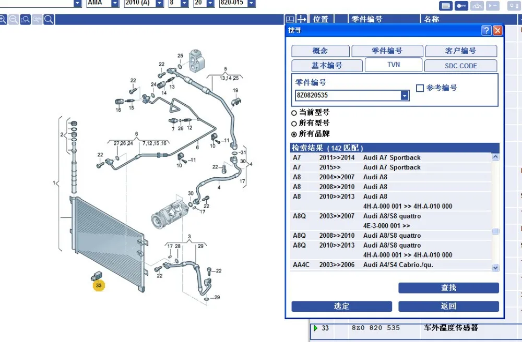Click the green arrow beside row 33

click(315, 328)
